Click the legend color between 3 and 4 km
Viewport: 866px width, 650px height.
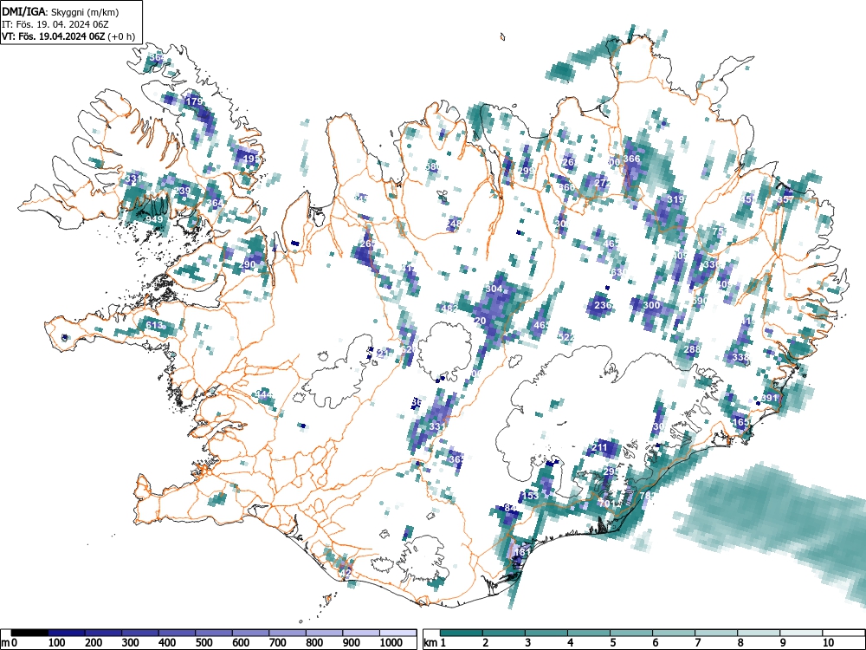[546, 633]
